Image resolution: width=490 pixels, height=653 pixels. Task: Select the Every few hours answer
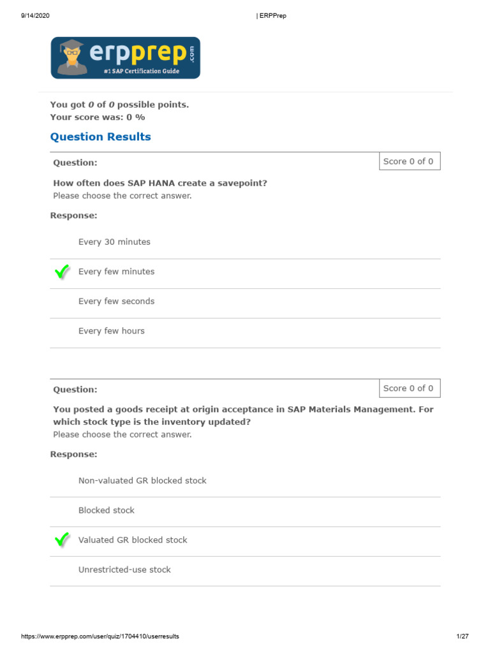111,331
